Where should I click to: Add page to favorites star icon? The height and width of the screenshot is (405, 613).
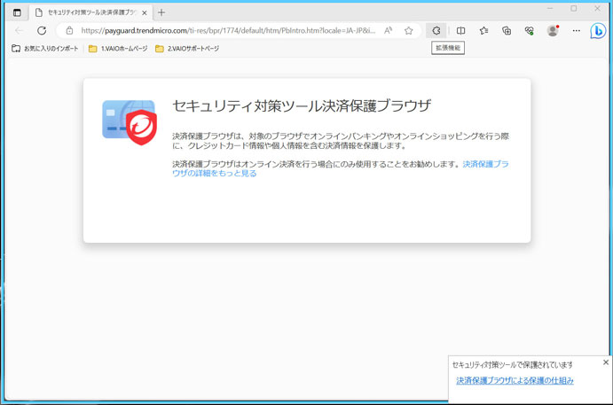click(x=409, y=30)
